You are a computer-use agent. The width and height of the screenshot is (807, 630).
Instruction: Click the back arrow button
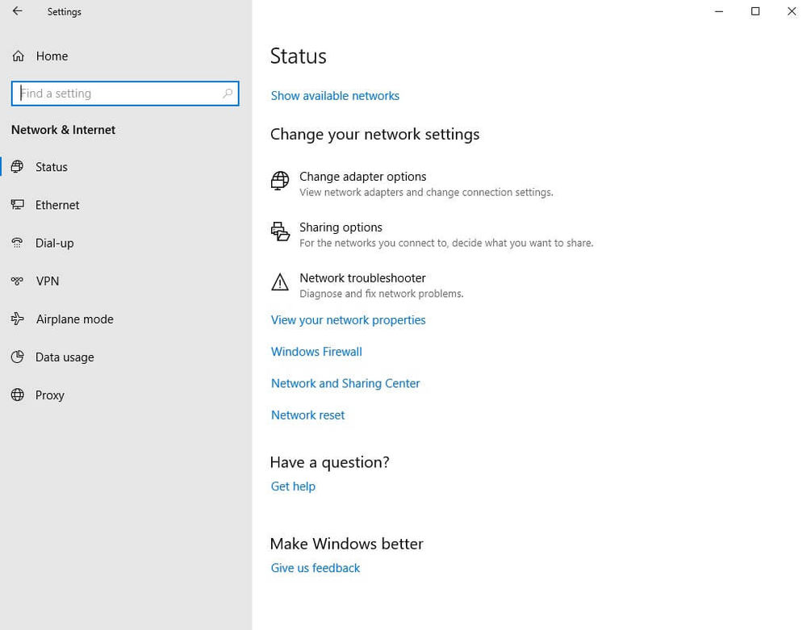[16, 11]
